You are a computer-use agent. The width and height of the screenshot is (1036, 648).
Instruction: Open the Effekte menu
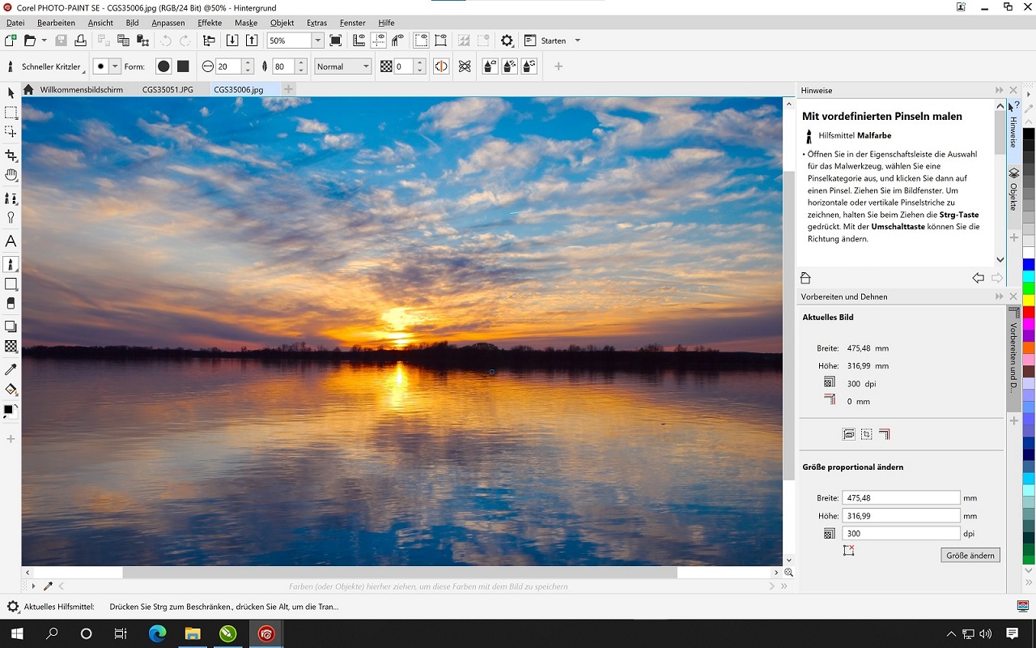[209, 23]
